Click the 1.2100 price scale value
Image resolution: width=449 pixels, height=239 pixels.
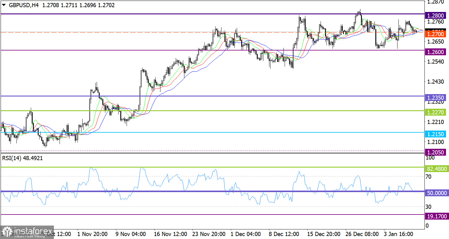(x=435, y=142)
